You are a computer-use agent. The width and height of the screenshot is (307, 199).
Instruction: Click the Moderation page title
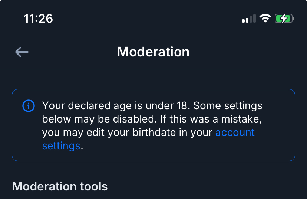tap(153, 52)
